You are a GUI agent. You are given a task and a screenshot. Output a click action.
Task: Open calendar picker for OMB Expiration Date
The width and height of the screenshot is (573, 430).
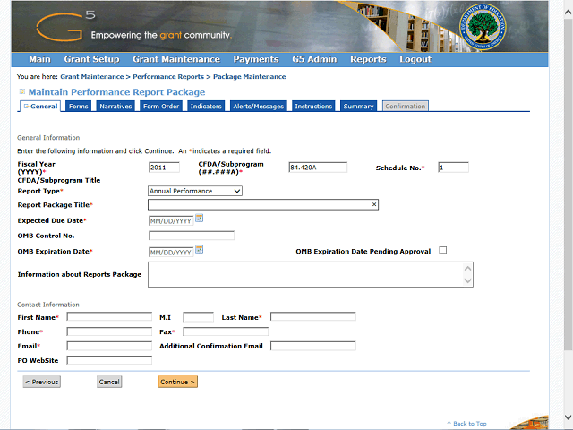[x=199, y=250]
